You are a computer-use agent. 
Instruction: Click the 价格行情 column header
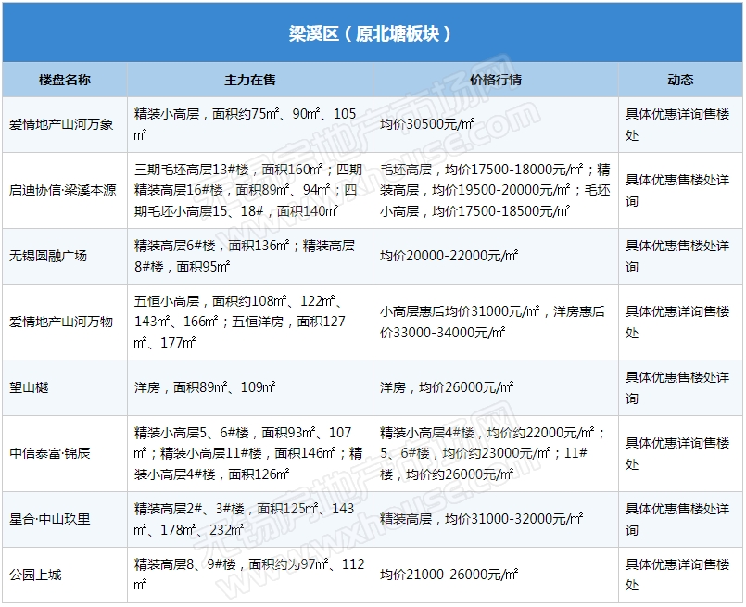pos(496,80)
